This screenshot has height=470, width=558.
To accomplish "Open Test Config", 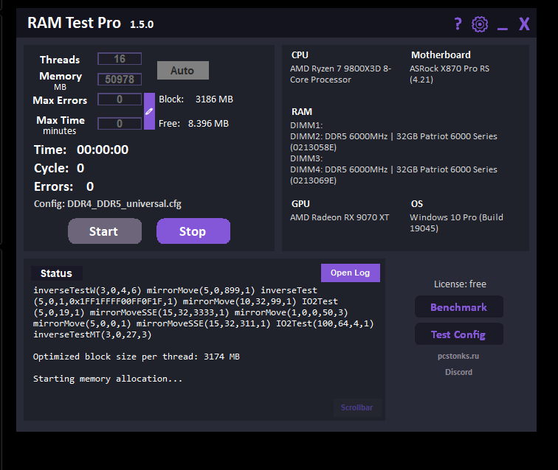I will click(x=458, y=334).
